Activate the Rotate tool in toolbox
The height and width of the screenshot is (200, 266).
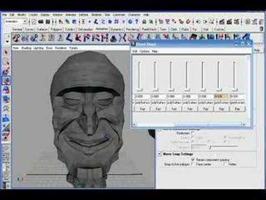[x=6, y=90]
